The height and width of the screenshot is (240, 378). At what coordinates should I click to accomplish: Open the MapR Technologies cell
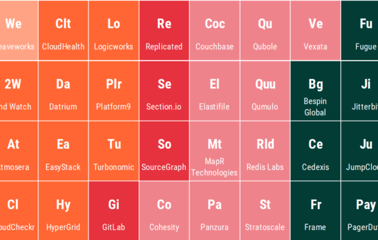coord(215,151)
